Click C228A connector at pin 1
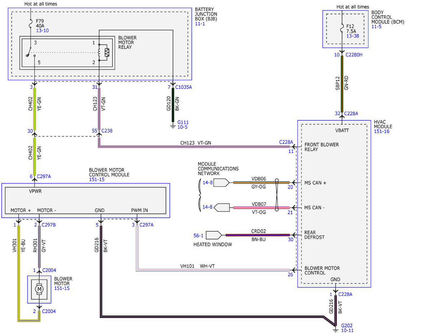The height and width of the screenshot is (333, 431). (345, 294)
